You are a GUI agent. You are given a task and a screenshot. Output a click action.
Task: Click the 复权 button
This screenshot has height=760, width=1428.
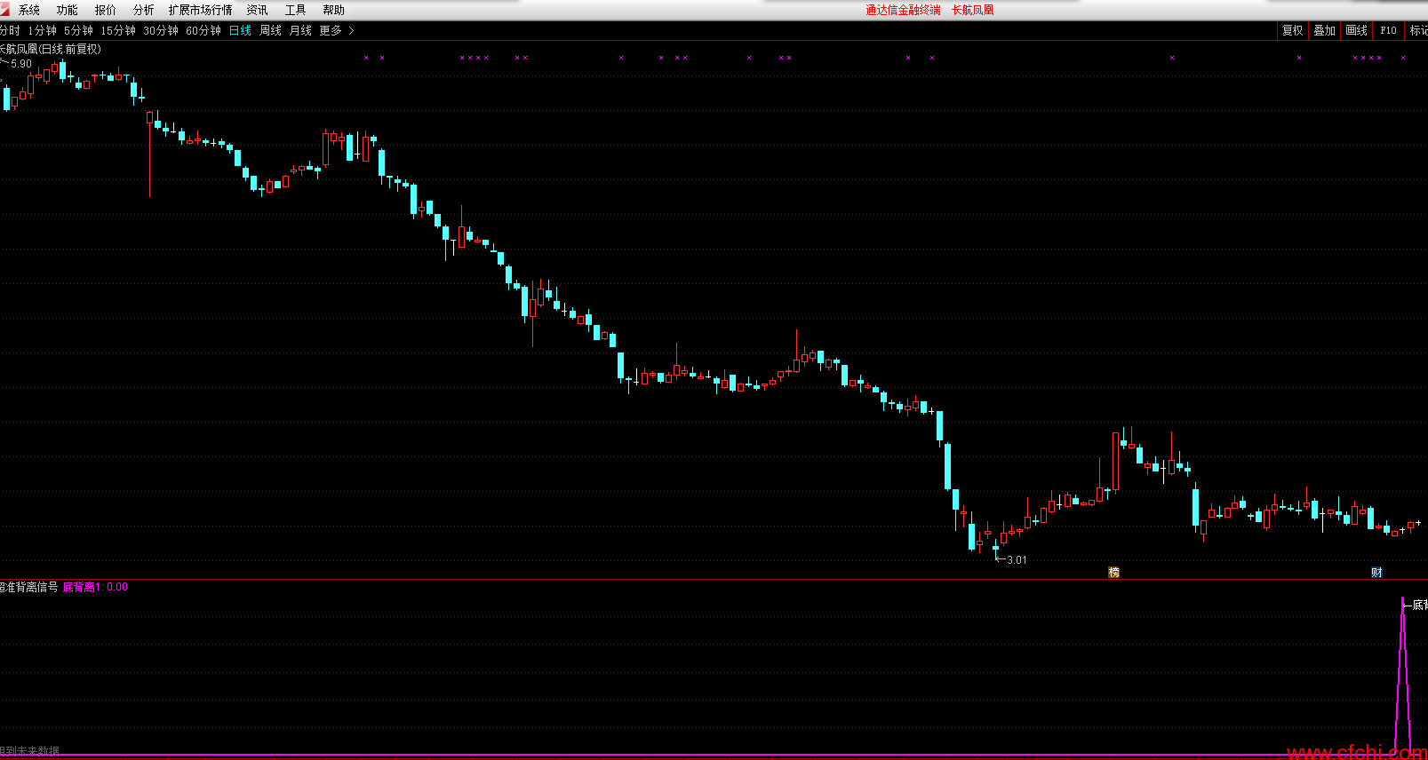(1292, 30)
